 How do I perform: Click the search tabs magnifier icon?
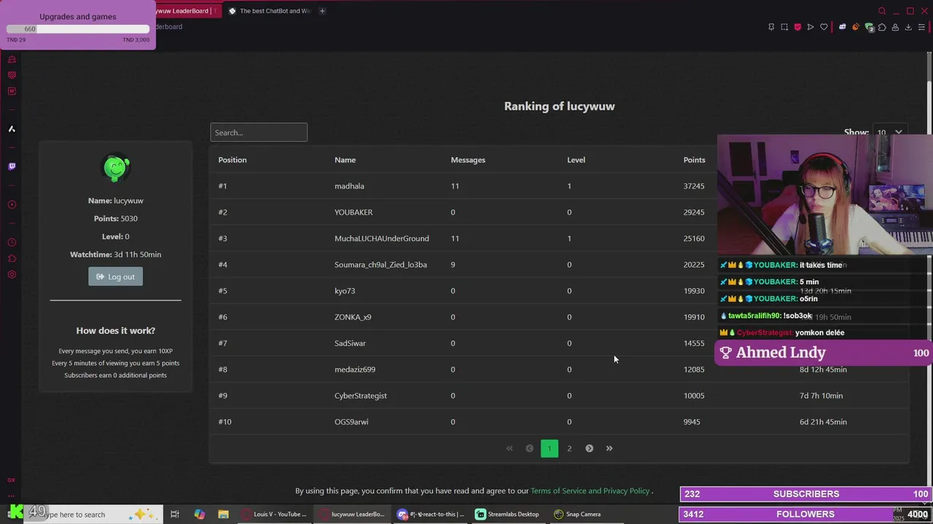(x=882, y=11)
